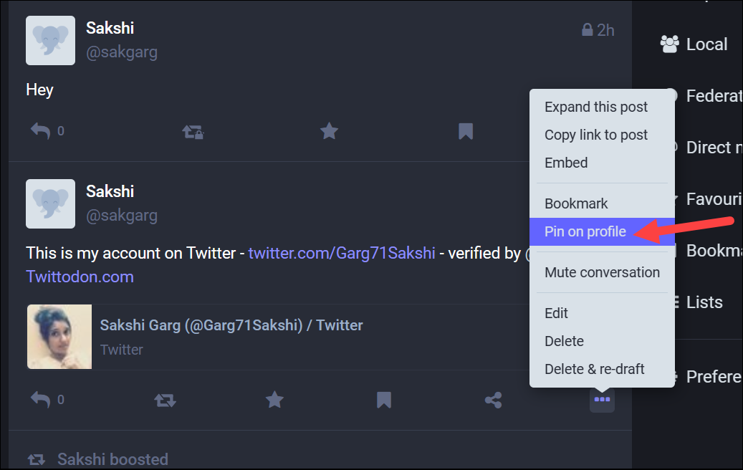Click bookmark icon under Twitter verification post
The image size is (743, 470).
click(384, 400)
